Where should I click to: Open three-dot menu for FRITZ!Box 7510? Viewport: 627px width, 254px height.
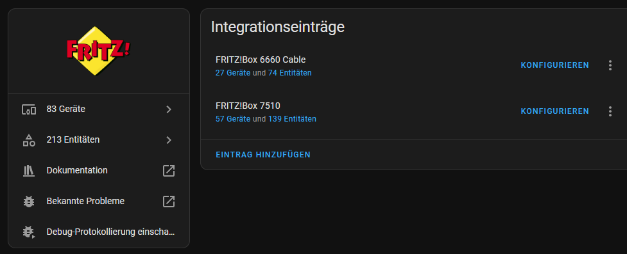pyautogui.click(x=610, y=111)
